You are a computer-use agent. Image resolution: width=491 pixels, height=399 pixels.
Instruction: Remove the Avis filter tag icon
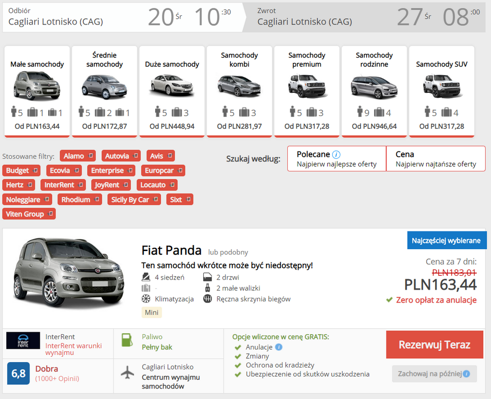click(170, 156)
